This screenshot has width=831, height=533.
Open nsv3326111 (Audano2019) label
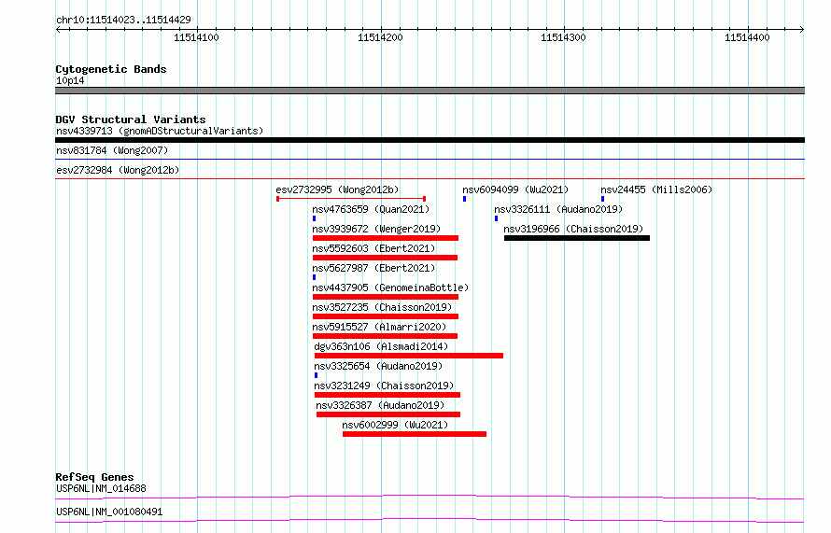pyautogui.click(x=558, y=209)
